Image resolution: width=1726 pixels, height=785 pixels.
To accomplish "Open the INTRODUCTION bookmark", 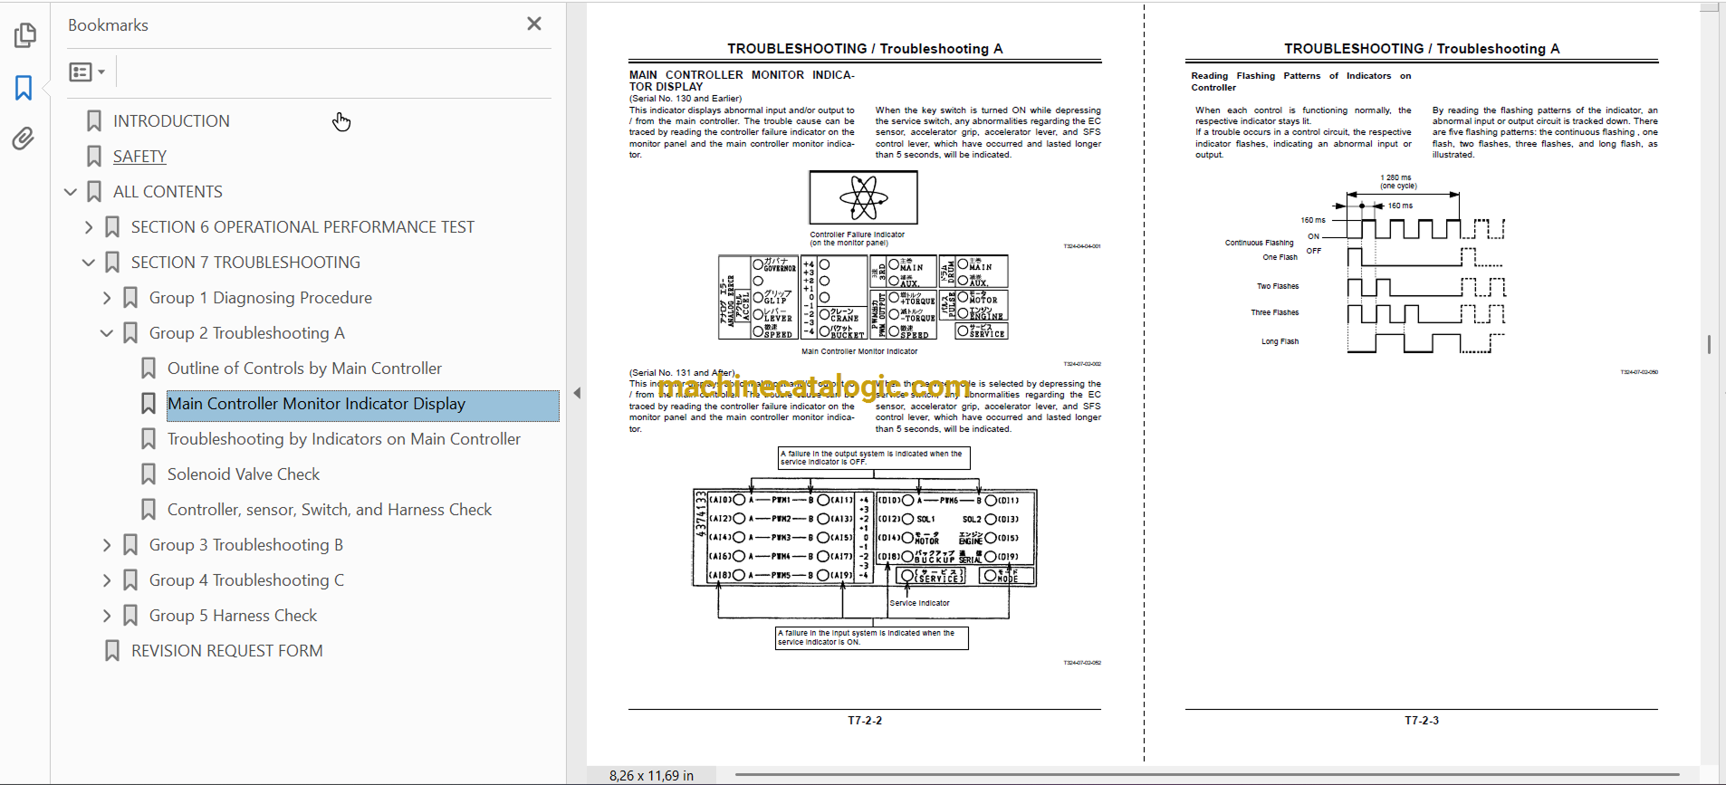I will pyautogui.click(x=171, y=120).
